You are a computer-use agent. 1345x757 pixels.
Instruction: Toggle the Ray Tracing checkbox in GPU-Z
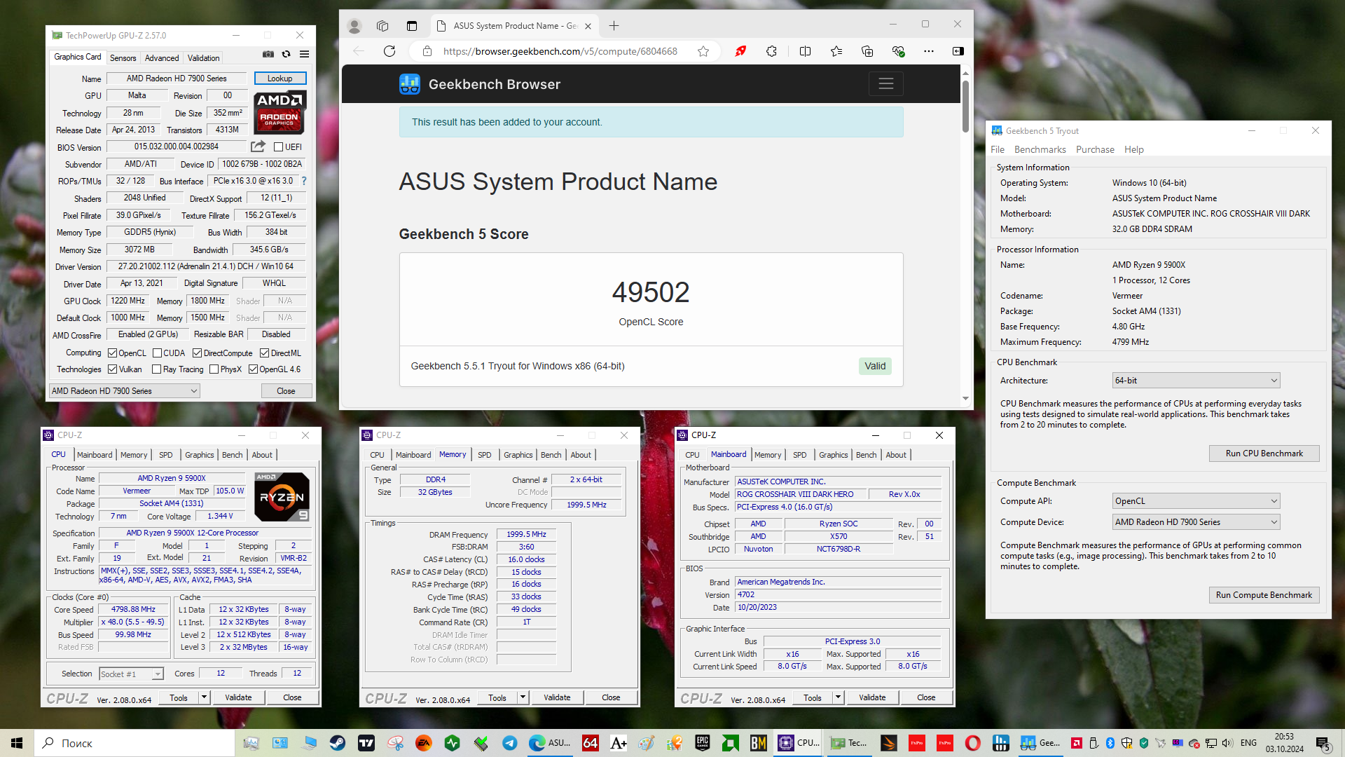pyautogui.click(x=156, y=369)
